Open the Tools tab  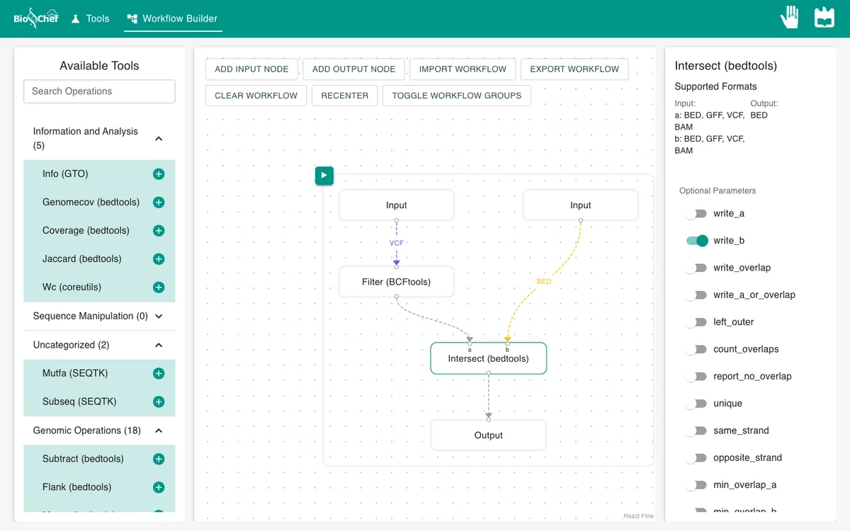(90, 18)
